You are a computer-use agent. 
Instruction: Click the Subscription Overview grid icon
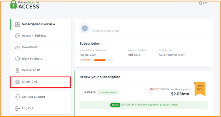[x=17, y=24]
